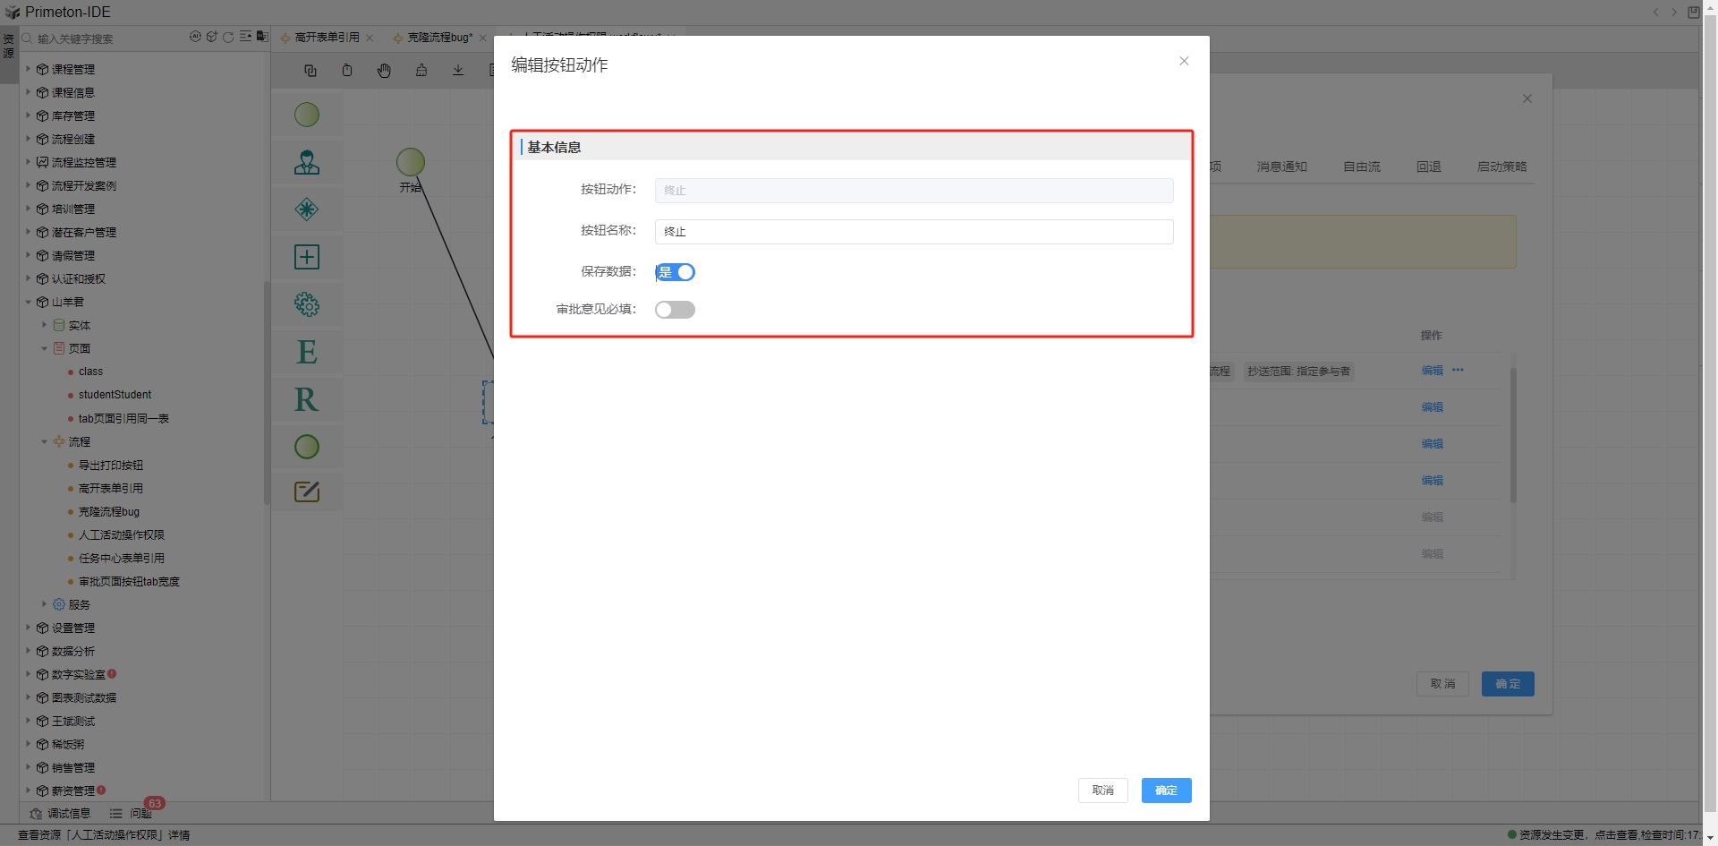
Task: Click the download arrow icon in canvas toolbar
Action: [458, 71]
